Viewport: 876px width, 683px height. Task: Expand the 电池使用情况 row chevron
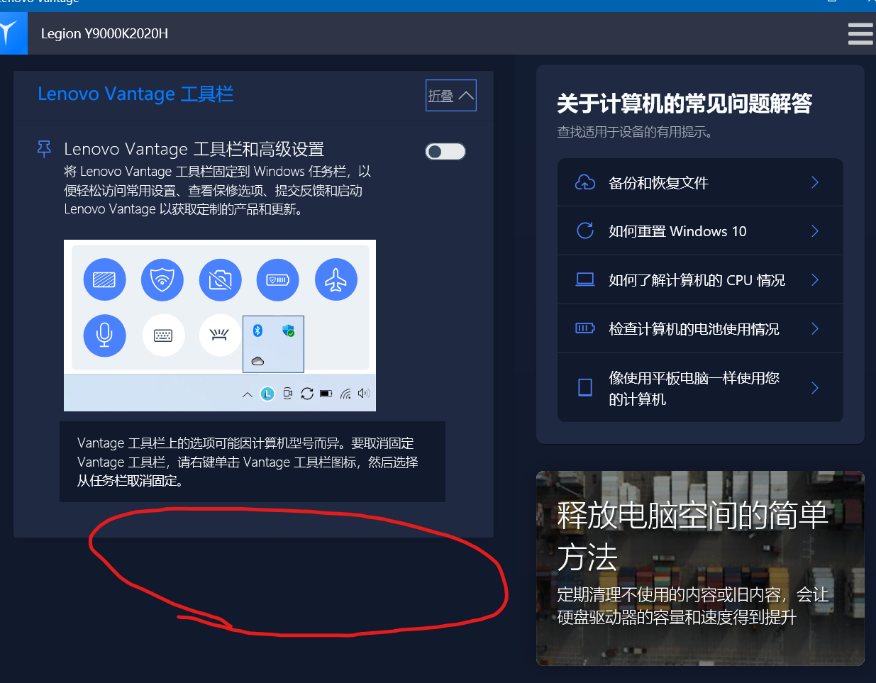815,328
